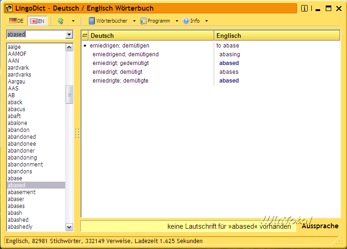347x249 pixels.
Task: Expand the arrow next to refresh icon
Action: (73, 21)
